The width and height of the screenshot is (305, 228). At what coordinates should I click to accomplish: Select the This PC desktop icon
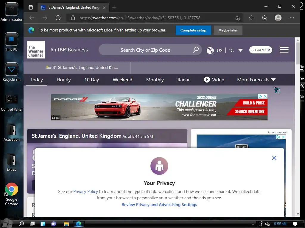coord(12,42)
